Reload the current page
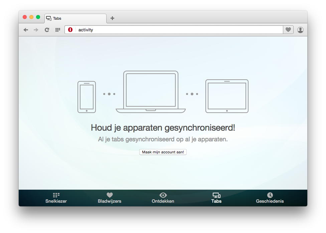The width and height of the screenshot is (326, 233). (x=47, y=30)
